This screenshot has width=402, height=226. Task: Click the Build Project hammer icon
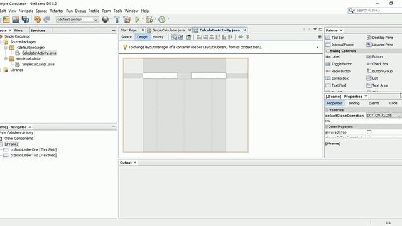click(117, 19)
